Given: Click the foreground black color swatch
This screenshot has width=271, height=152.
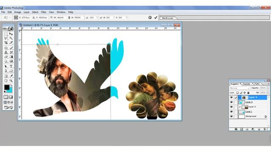Looking at the screenshot, I should [x=7, y=87].
